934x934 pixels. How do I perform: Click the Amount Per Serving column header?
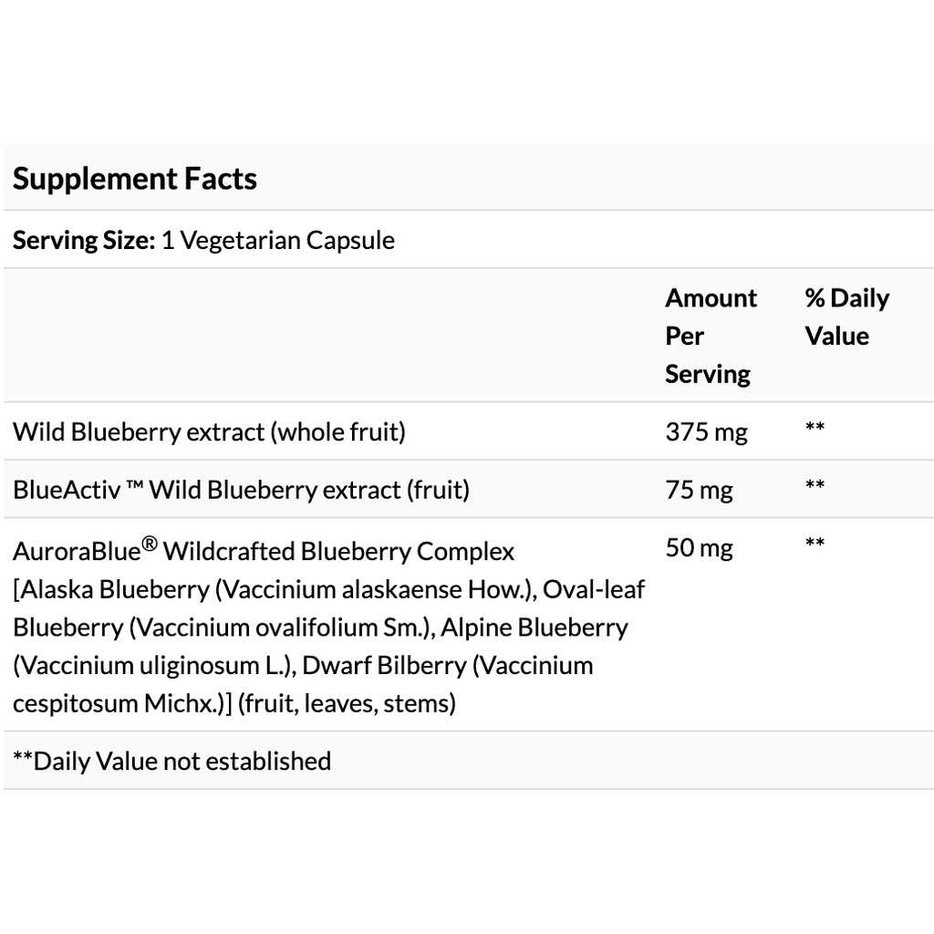(711, 336)
